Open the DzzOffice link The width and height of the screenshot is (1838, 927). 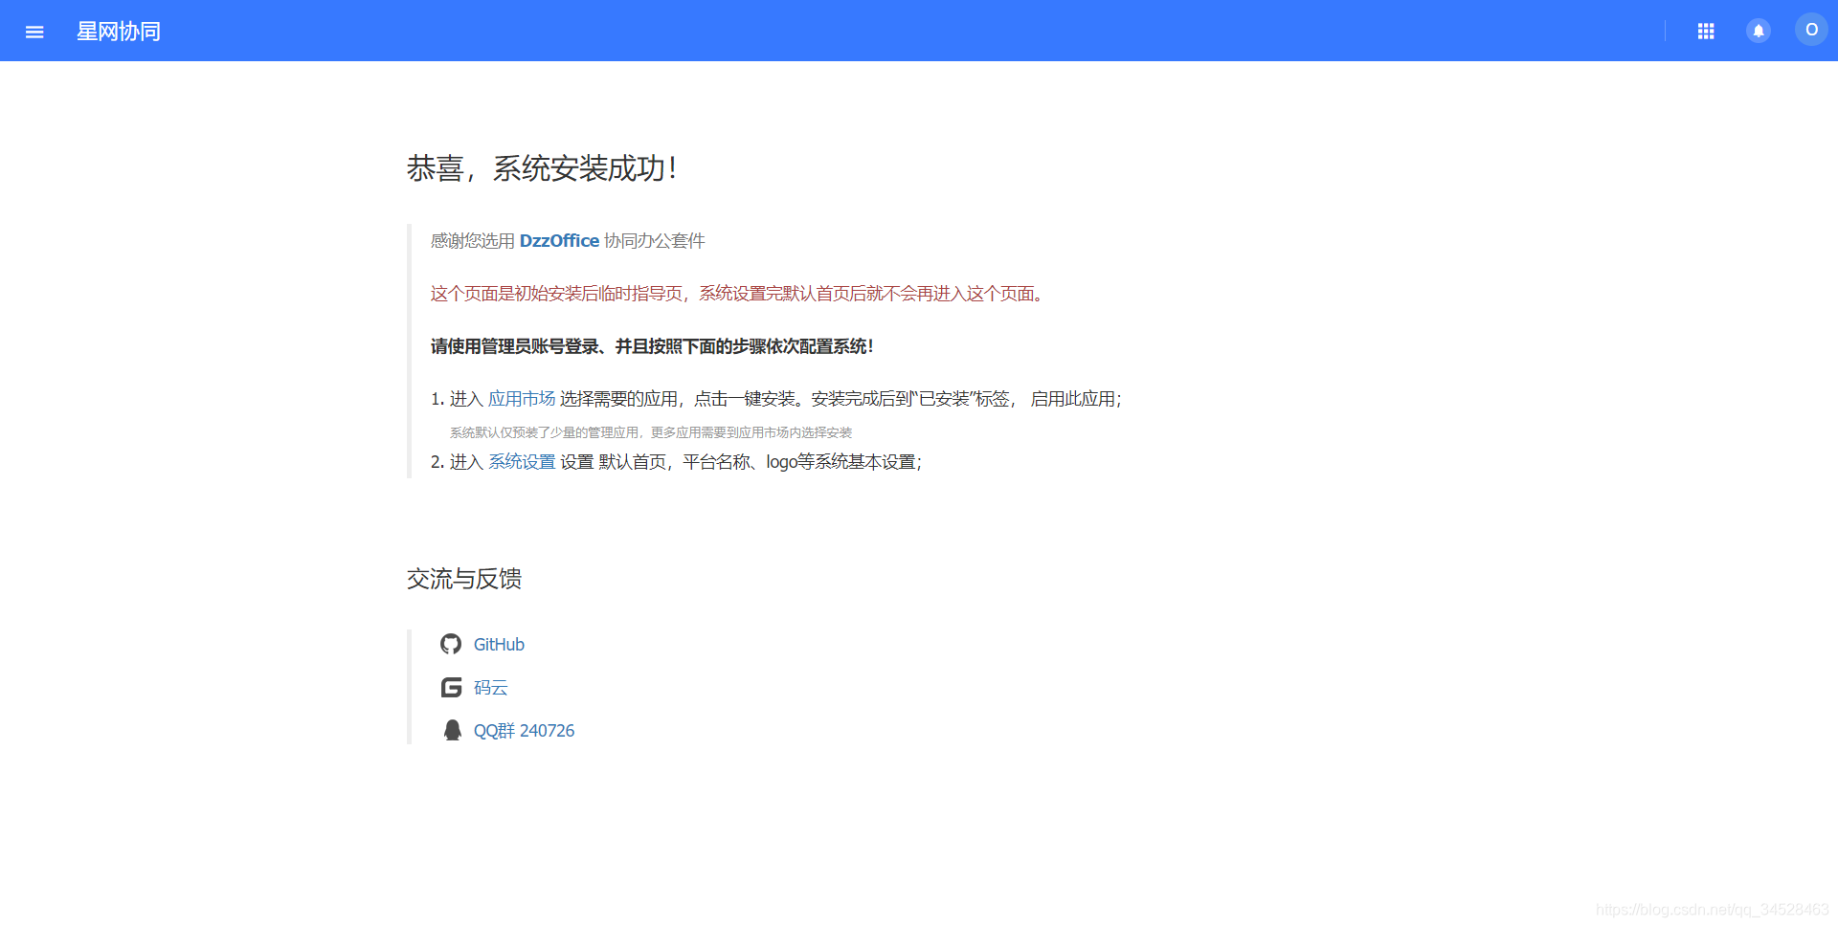pos(559,240)
